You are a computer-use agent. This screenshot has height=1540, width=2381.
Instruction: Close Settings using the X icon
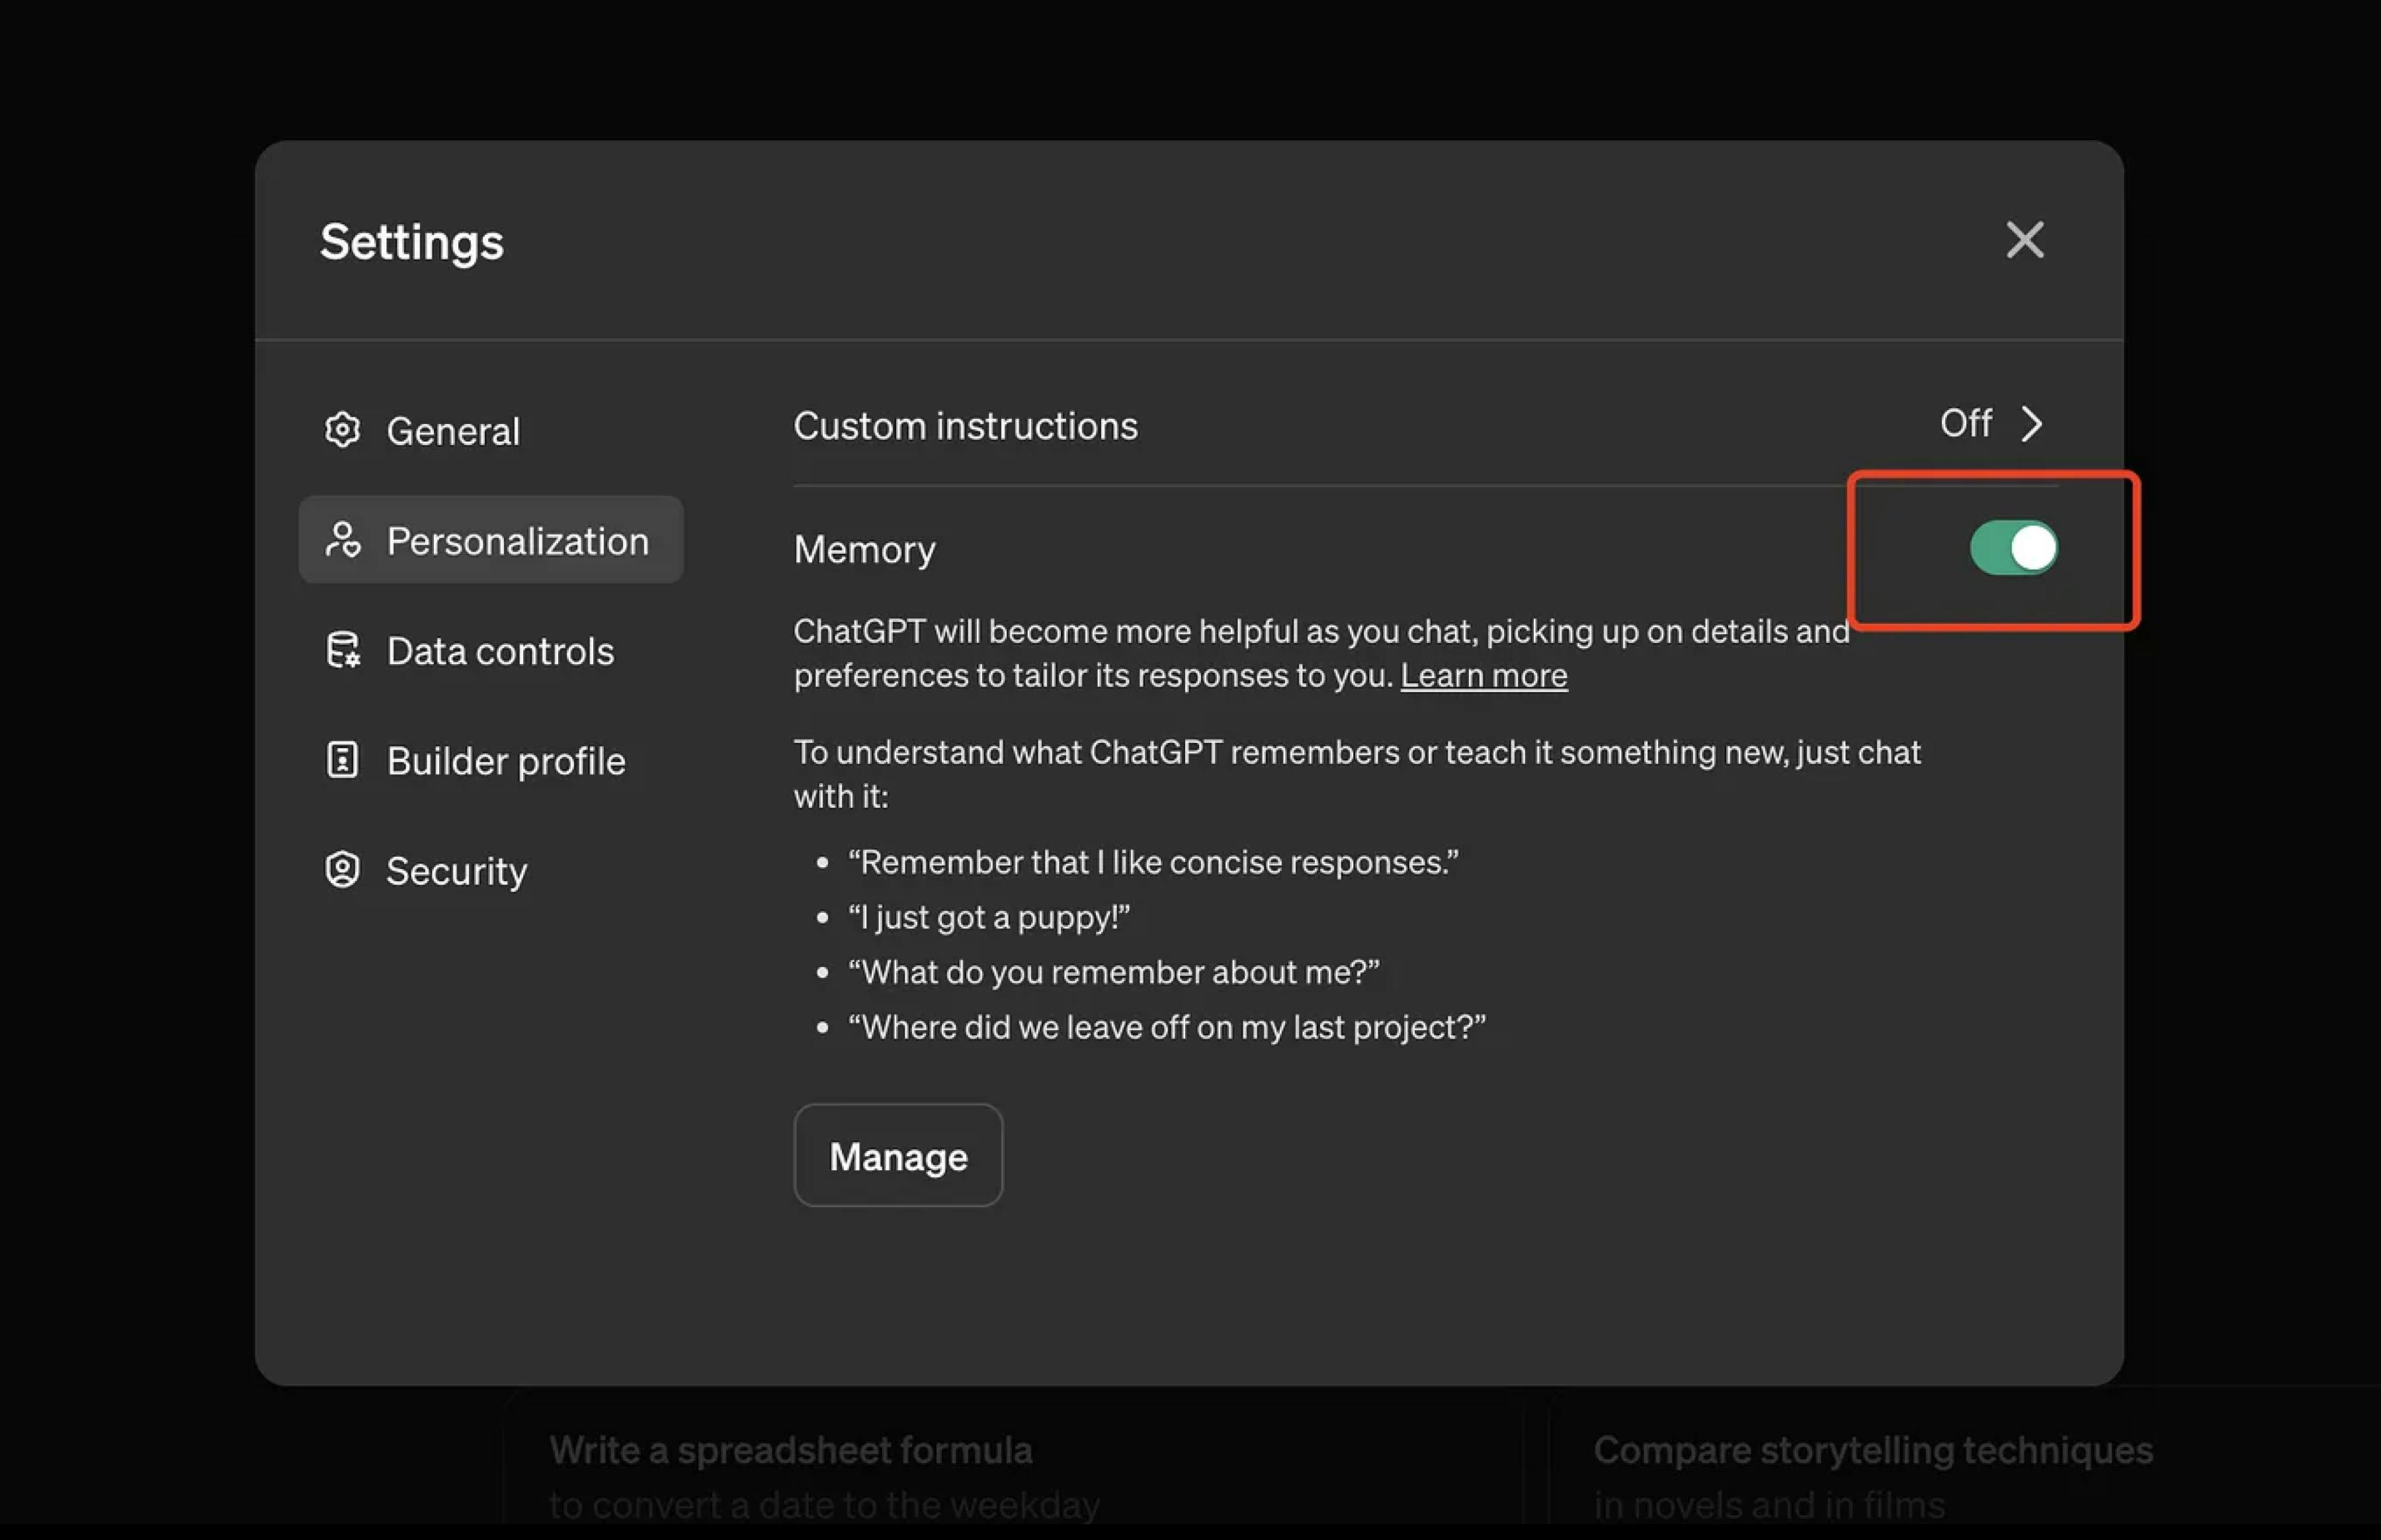(x=2025, y=240)
